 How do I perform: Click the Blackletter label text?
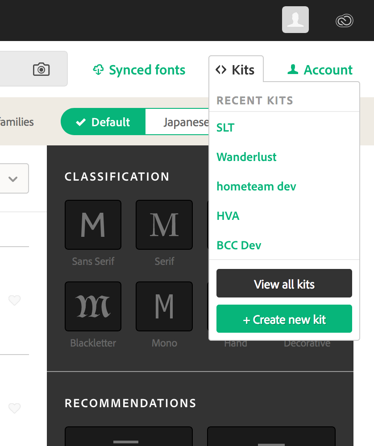pyautogui.click(x=93, y=343)
